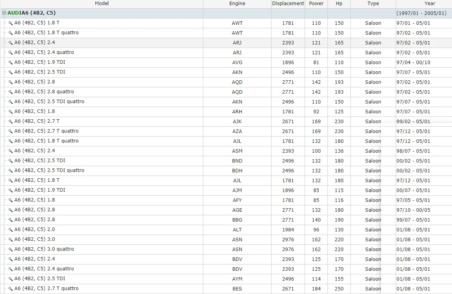Image resolution: width=452 pixels, height=294 pixels.
Task: Click the displacement value 1984
Action: 288,229
